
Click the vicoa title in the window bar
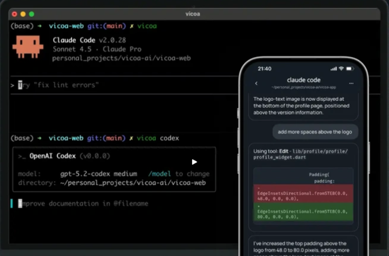tap(193, 14)
